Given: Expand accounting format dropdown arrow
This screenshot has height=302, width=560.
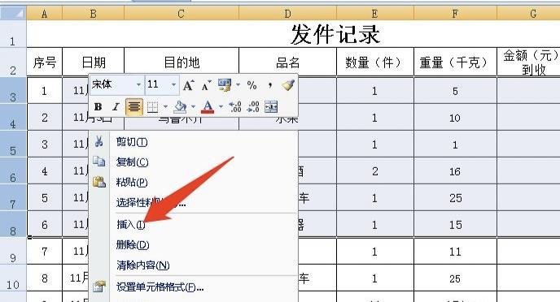Looking at the screenshot, I should pyautogui.click(x=238, y=85).
